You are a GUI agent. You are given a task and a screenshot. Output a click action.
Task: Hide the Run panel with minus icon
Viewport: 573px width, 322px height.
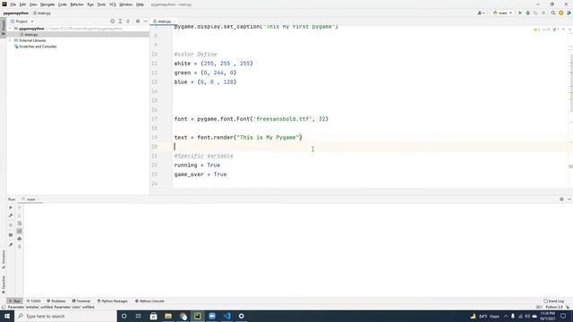569,199
